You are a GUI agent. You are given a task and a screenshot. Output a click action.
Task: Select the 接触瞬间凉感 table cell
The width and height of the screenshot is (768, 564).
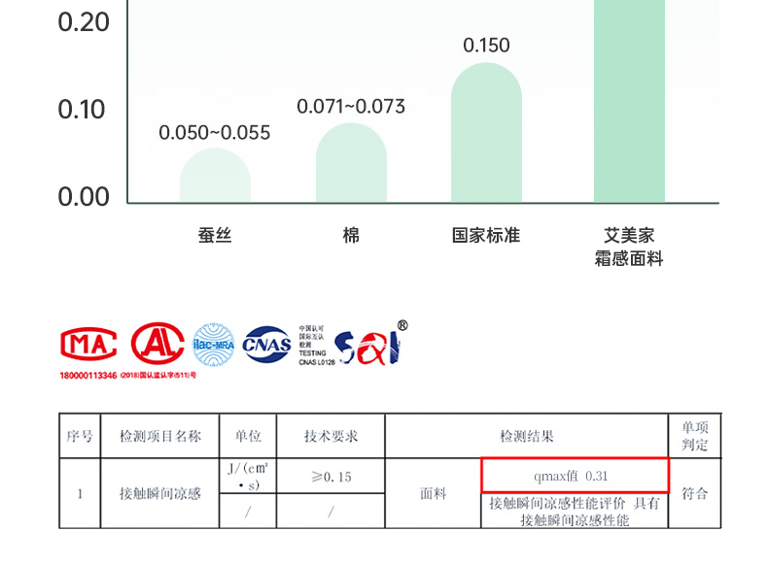[160, 493]
